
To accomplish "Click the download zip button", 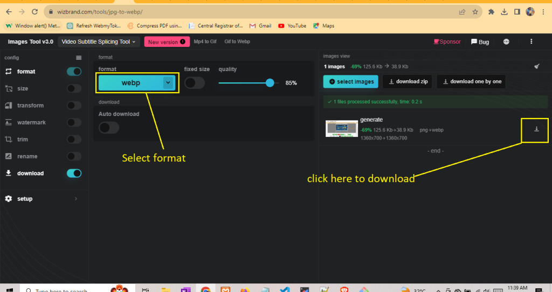I will [x=408, y=81].
